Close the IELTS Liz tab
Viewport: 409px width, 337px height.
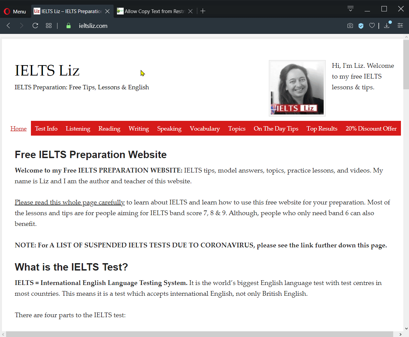coord(108,11)
